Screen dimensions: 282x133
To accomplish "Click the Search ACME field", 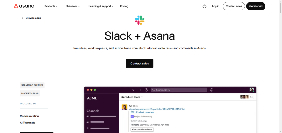I will click(x=179, y=90).
